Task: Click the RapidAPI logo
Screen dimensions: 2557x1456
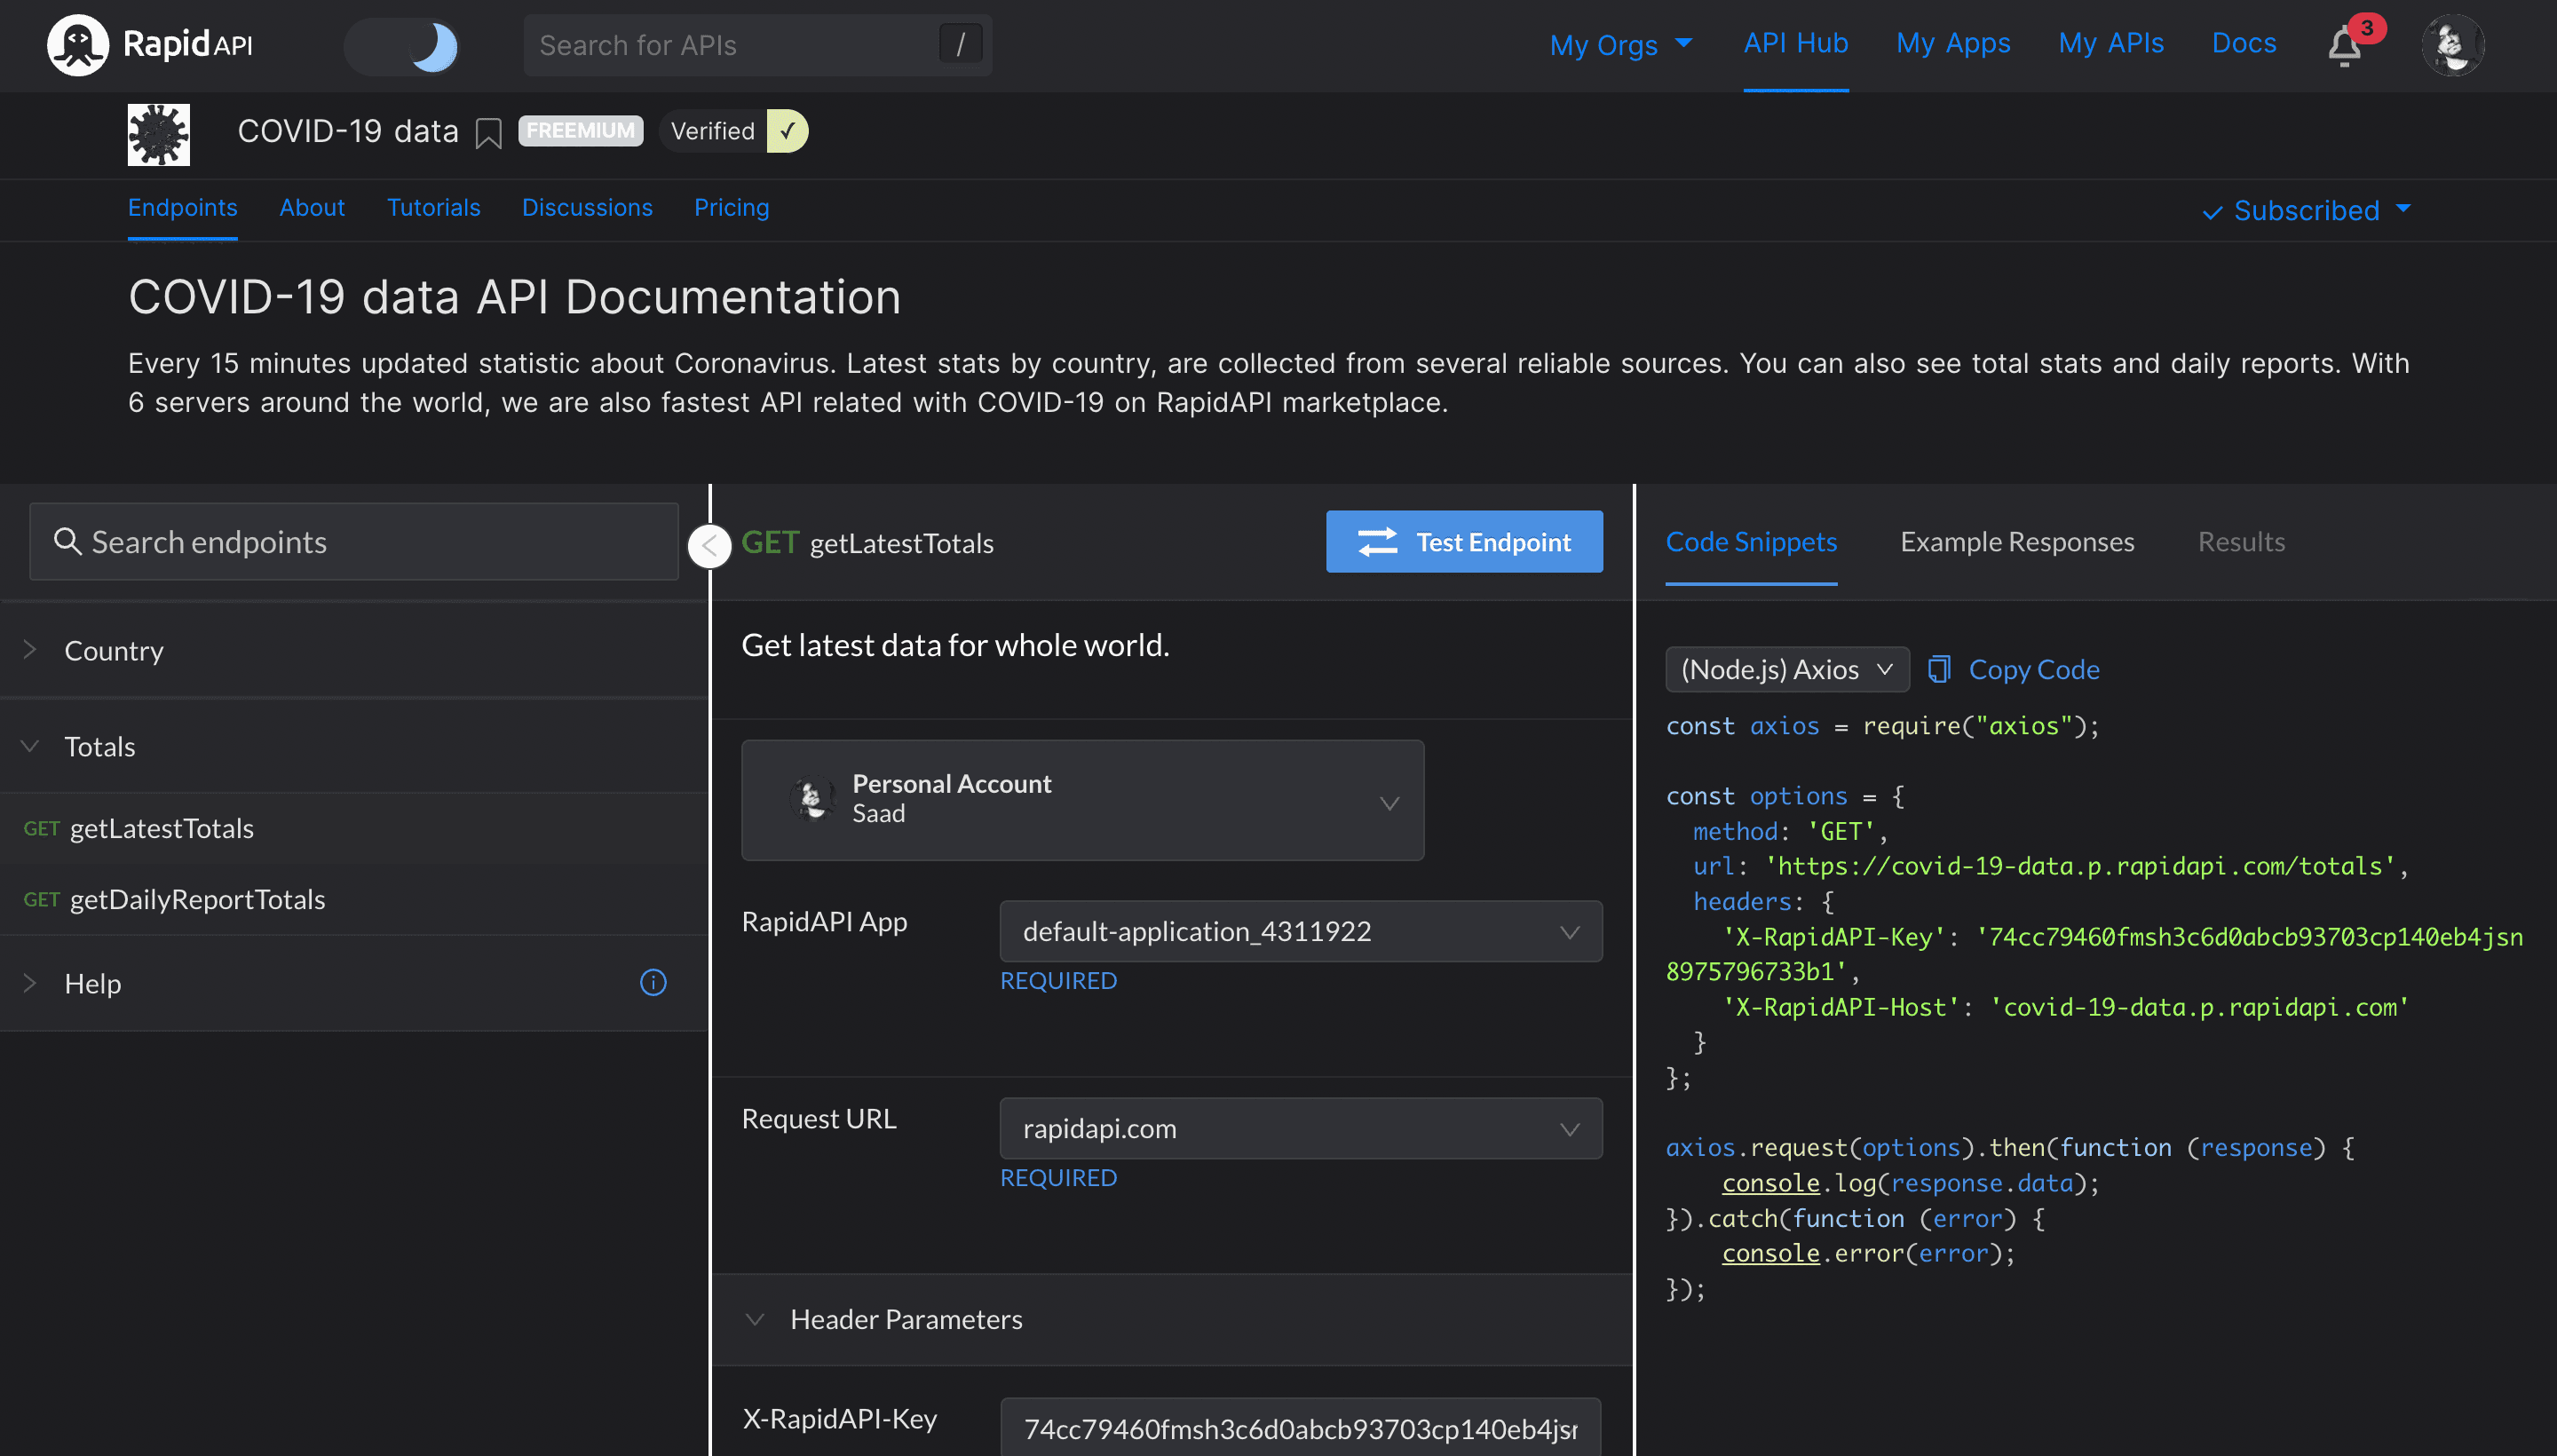Action: [x=150, y=45]
